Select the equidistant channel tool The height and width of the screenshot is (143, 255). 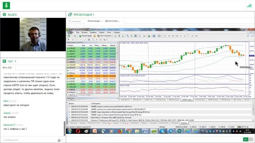89,40
